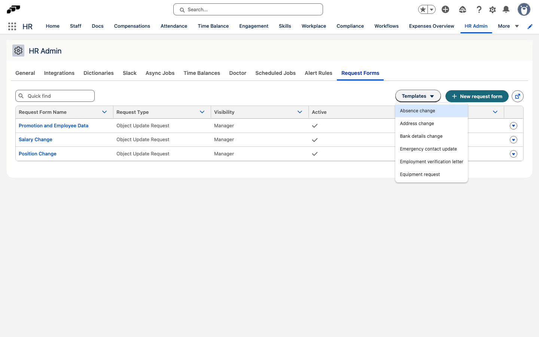Click the HR Admin gear icon
This screenshot has width=539, height=337.
tap(18, 51)
